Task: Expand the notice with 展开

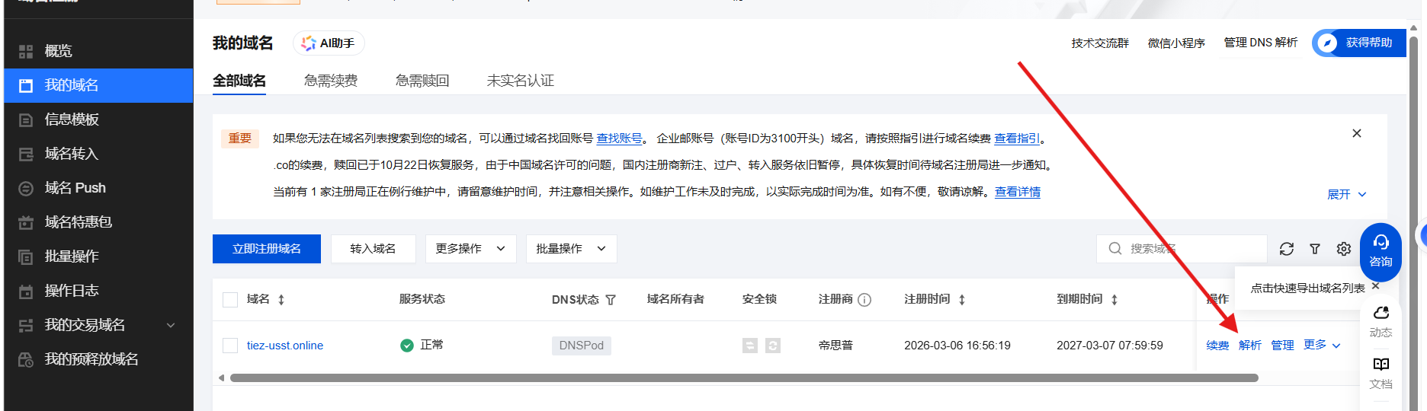Action: click(1346, 195)
